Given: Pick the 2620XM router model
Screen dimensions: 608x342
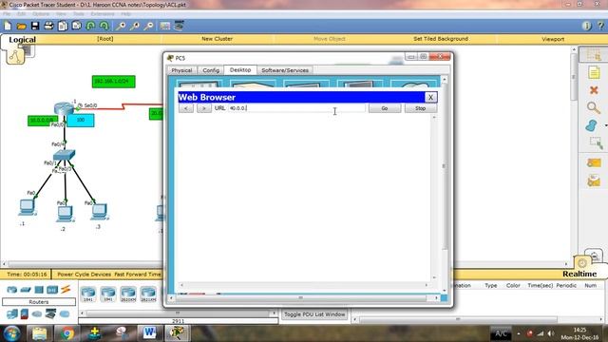Looking at the screenshot, I should (x=128, y=294).
